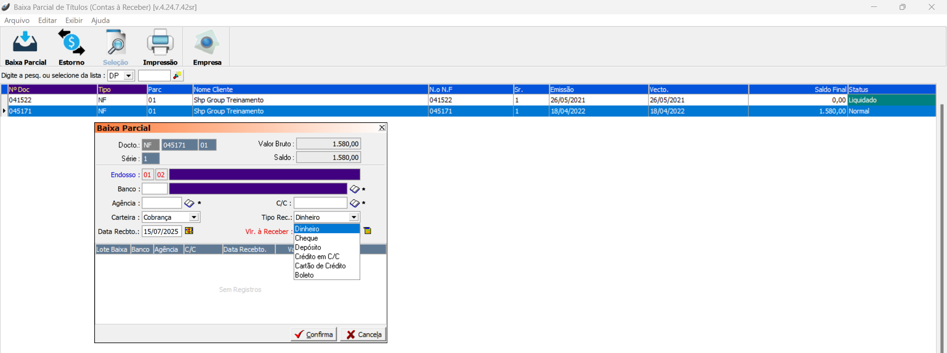
Task: Open the DP search type dropdown
Action: click(x=128, y=76)
